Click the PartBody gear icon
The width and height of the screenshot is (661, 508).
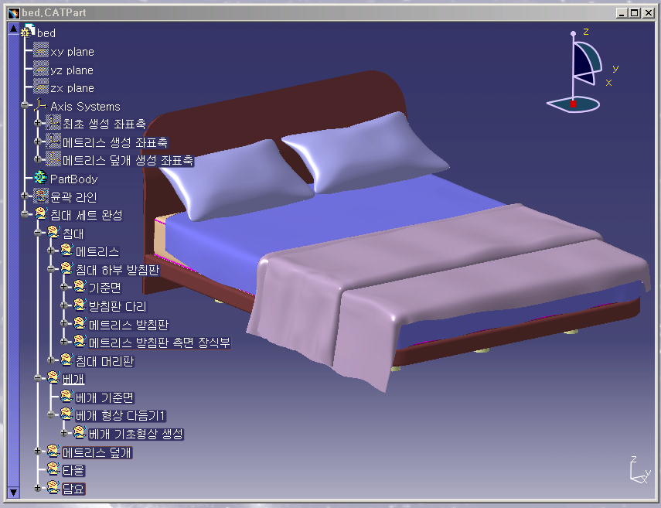tap(41, 179)
